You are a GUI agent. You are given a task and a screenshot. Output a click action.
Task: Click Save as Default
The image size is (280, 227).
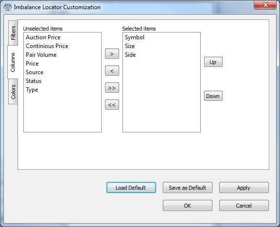tap(188, 187)
